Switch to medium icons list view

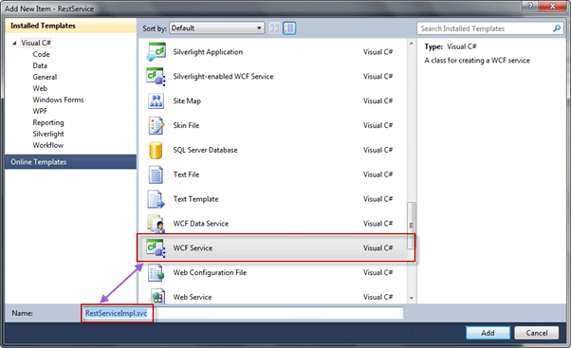click(x=289, y=28)
